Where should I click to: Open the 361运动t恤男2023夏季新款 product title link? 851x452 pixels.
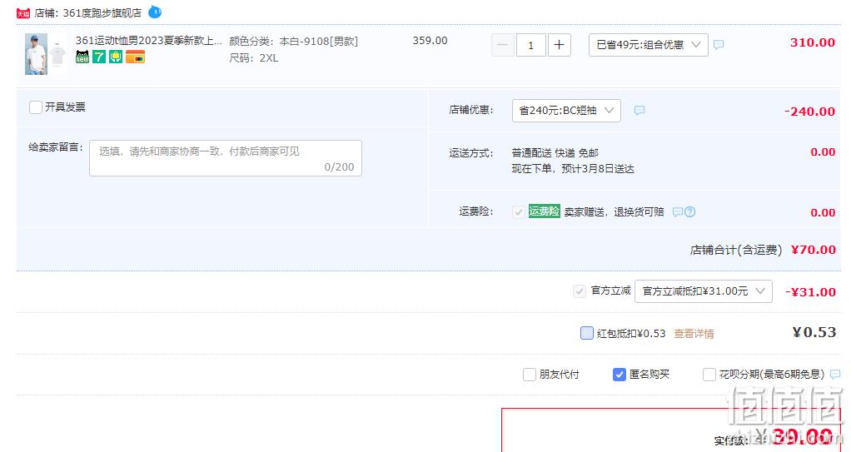(149, 40)
